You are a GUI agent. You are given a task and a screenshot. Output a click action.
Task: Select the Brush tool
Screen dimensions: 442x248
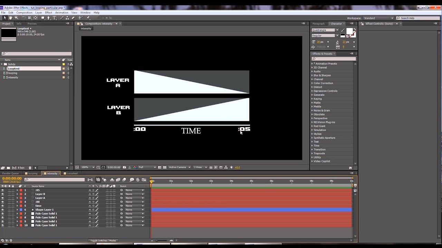click(x=62, y=18)
